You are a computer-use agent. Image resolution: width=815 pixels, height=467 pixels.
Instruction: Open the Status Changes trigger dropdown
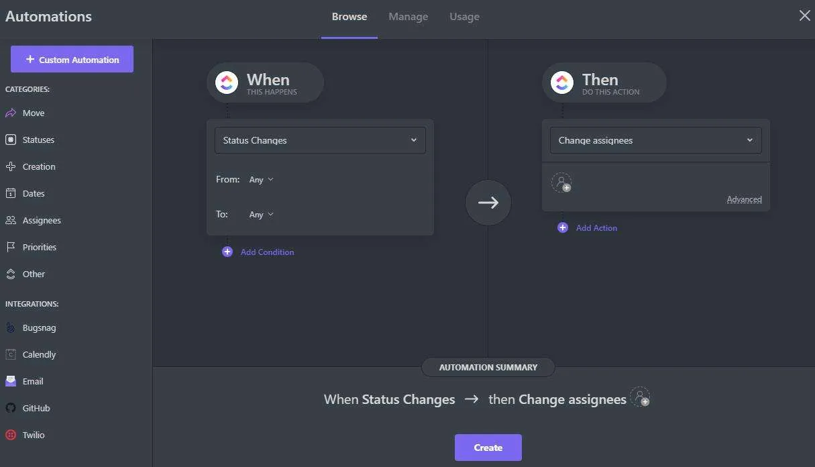tap(320, 140)
